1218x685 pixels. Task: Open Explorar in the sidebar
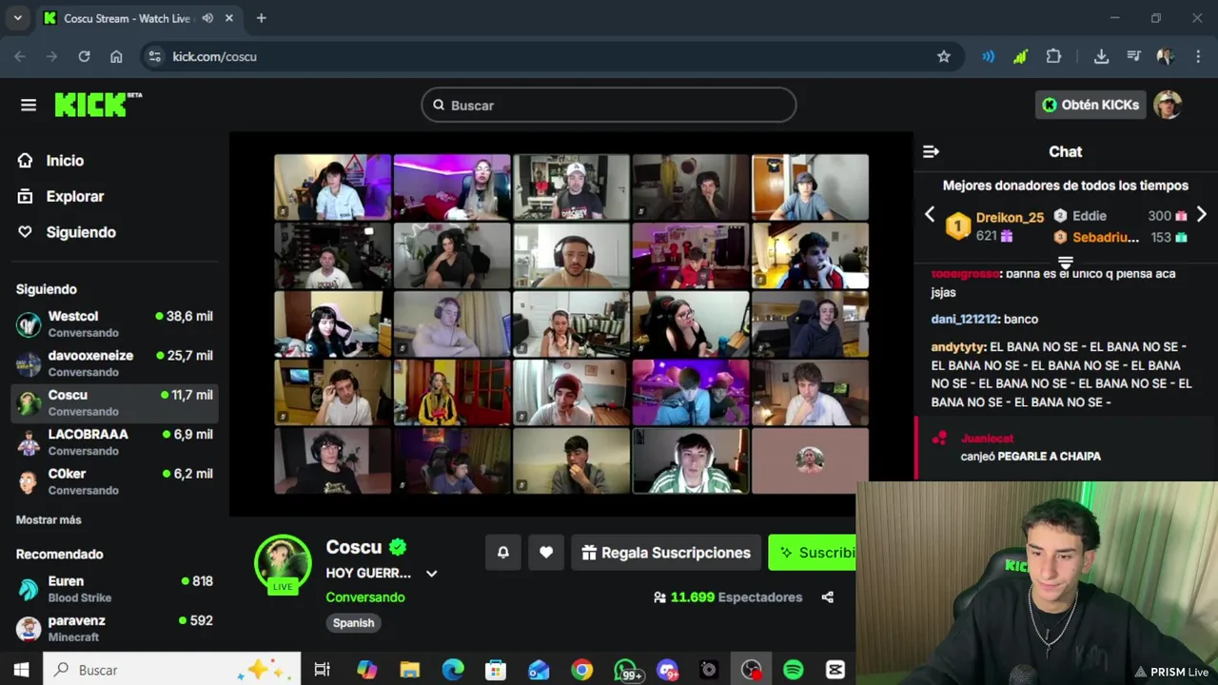point(74,196)
